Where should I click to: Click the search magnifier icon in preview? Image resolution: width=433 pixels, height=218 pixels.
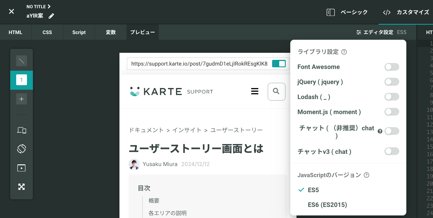pyautogui.click(x=276, y=92)
